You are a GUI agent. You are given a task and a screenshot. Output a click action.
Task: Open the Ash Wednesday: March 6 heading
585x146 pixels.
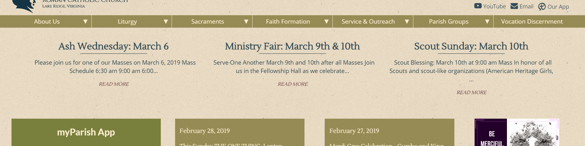click(114, 46)
